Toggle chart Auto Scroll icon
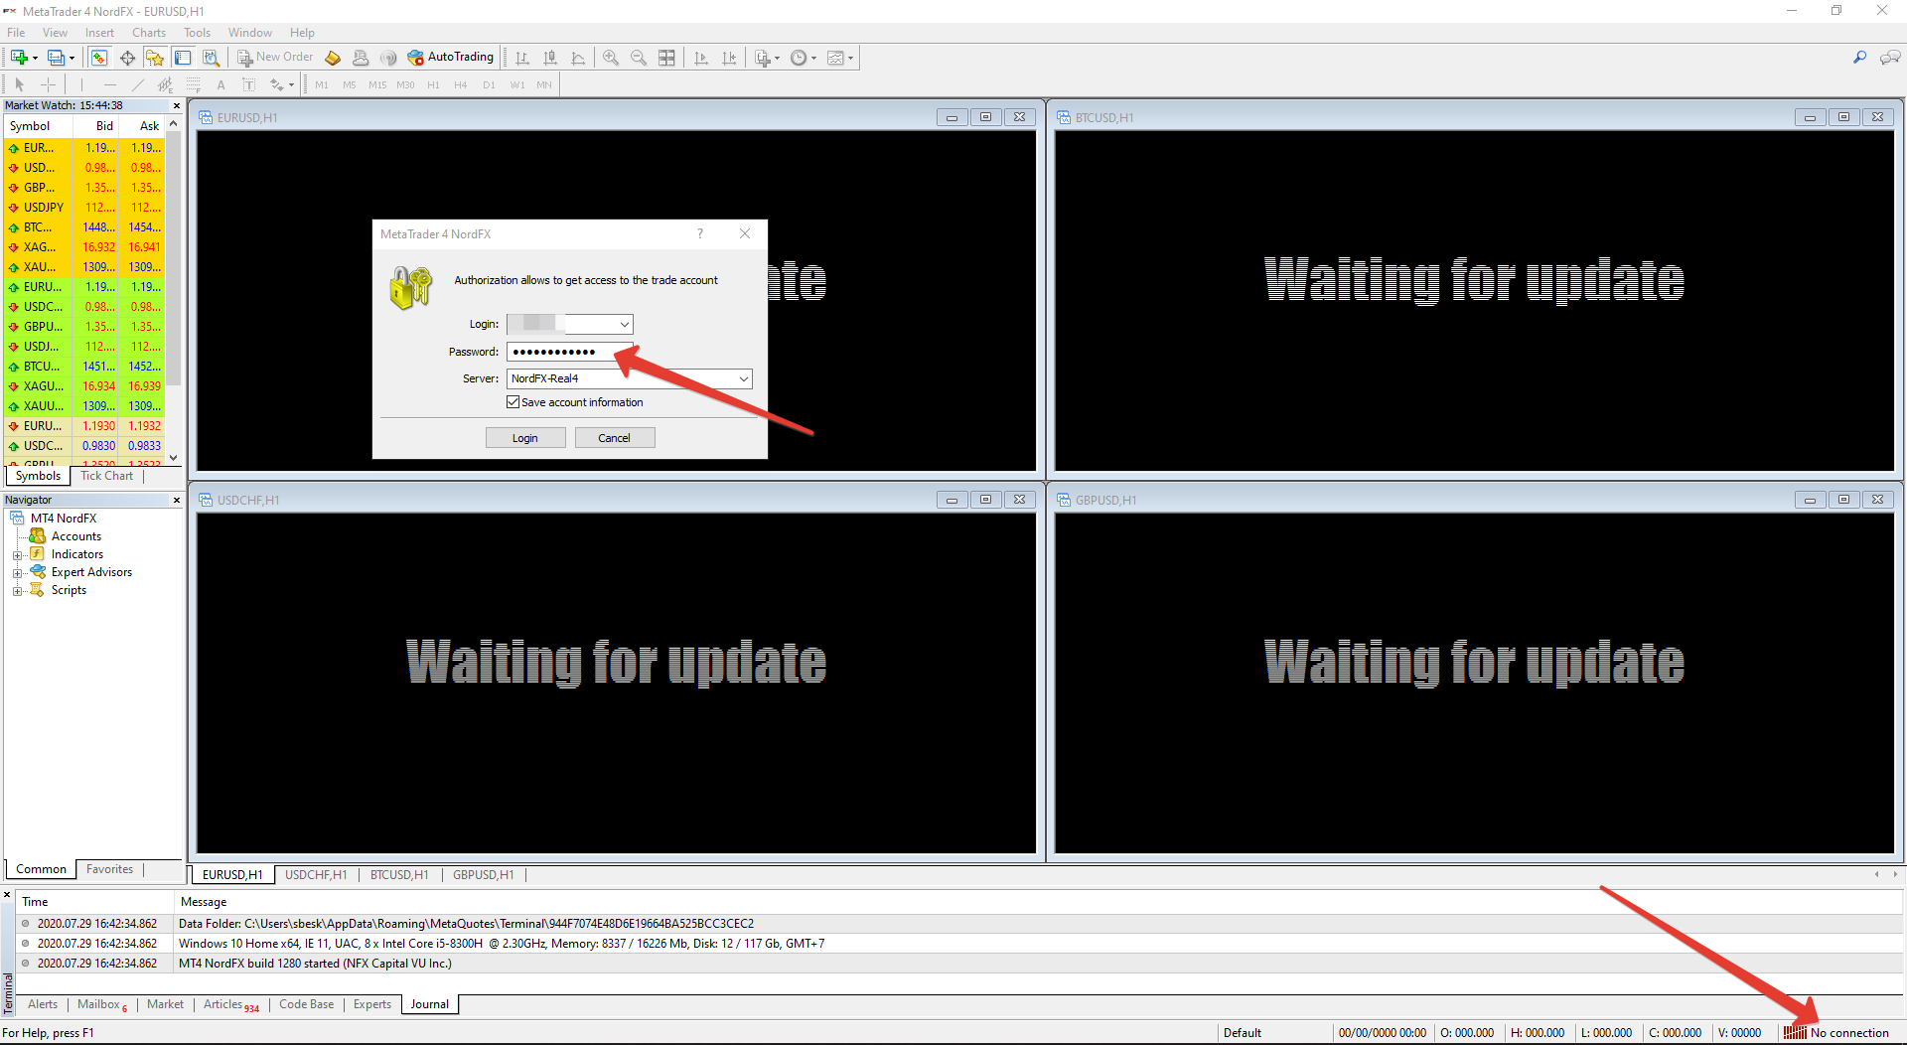Image resolution: width=1907 pixels, height=1045 pixels. coord(701,58)
